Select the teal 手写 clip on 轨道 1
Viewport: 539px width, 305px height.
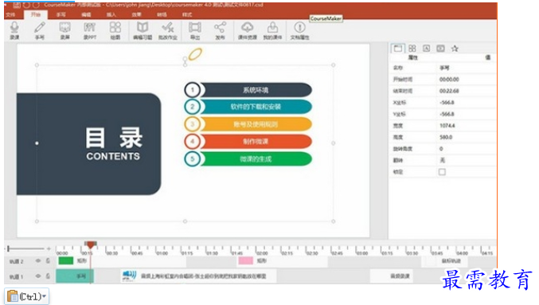(x=75, y=276)
